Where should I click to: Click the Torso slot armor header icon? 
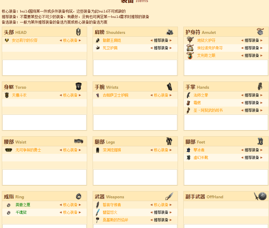click(79, 86)
